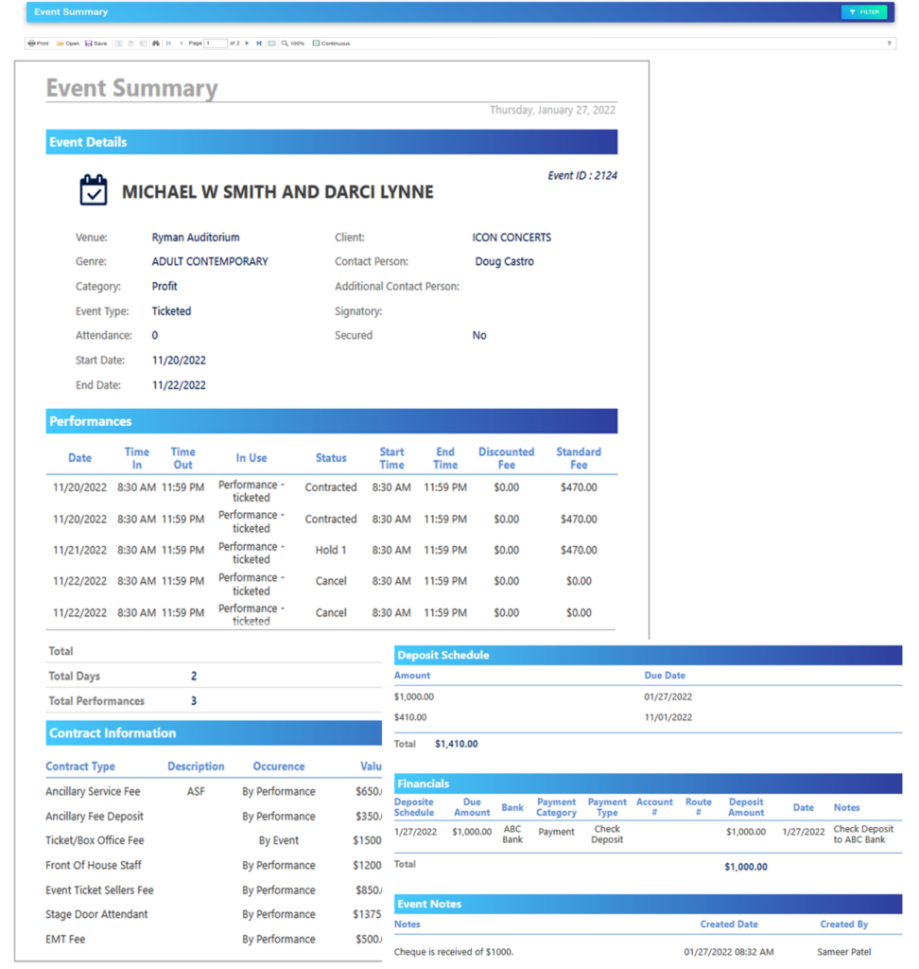The height and width of the screenshot is (969, 919).
Task: Advance to the next page arrow
Action: [247, 43]
